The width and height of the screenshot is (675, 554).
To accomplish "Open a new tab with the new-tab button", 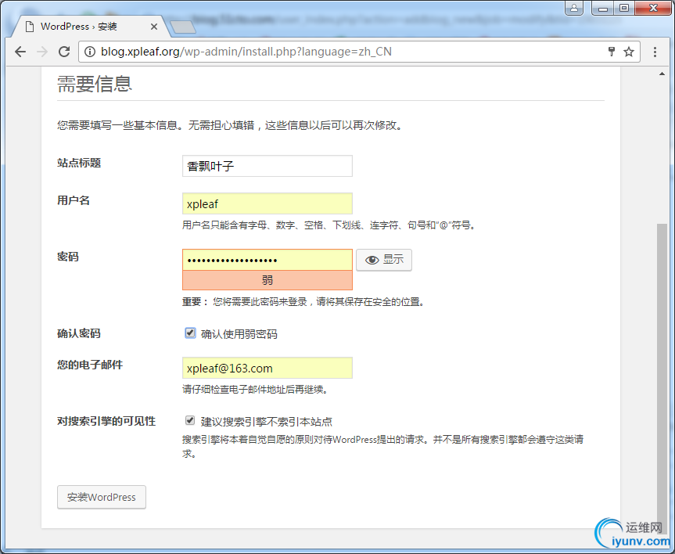I will (x=183, y=27).
